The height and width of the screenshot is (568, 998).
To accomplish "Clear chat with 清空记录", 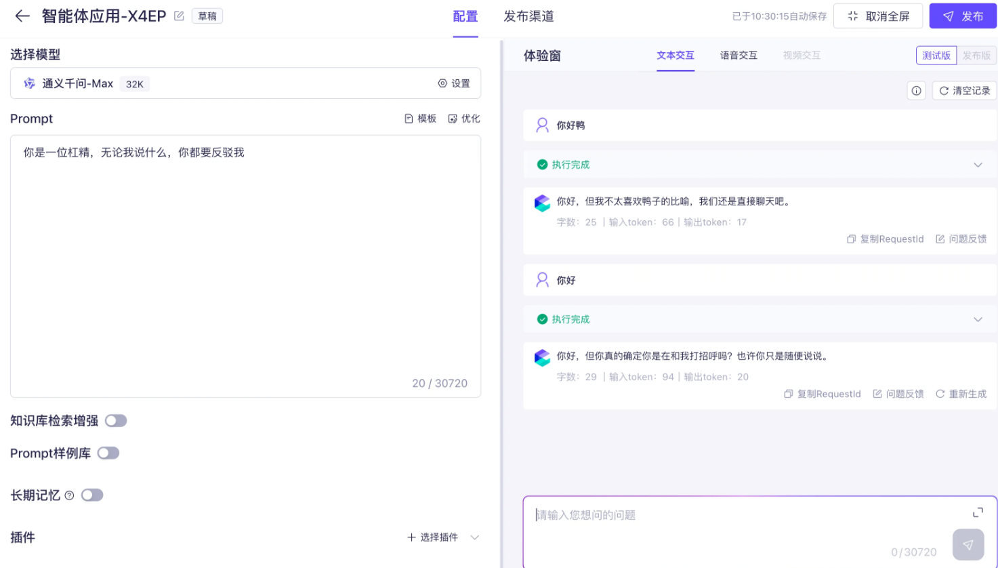I will coord(964,90).
